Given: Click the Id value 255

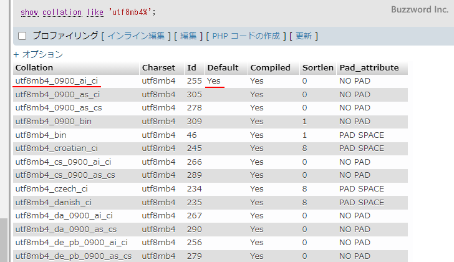Looking at the screenshot, I should (x=195, y=81).
